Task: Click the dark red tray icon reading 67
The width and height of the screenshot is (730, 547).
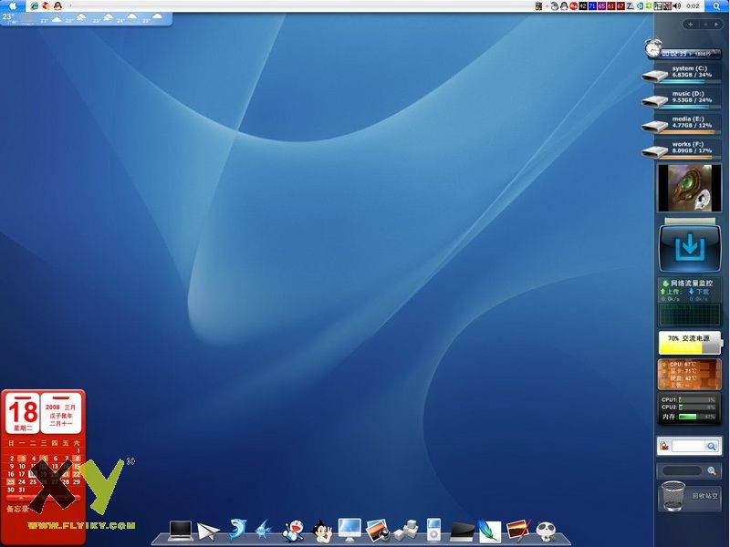Action: (x=620, y=5)
